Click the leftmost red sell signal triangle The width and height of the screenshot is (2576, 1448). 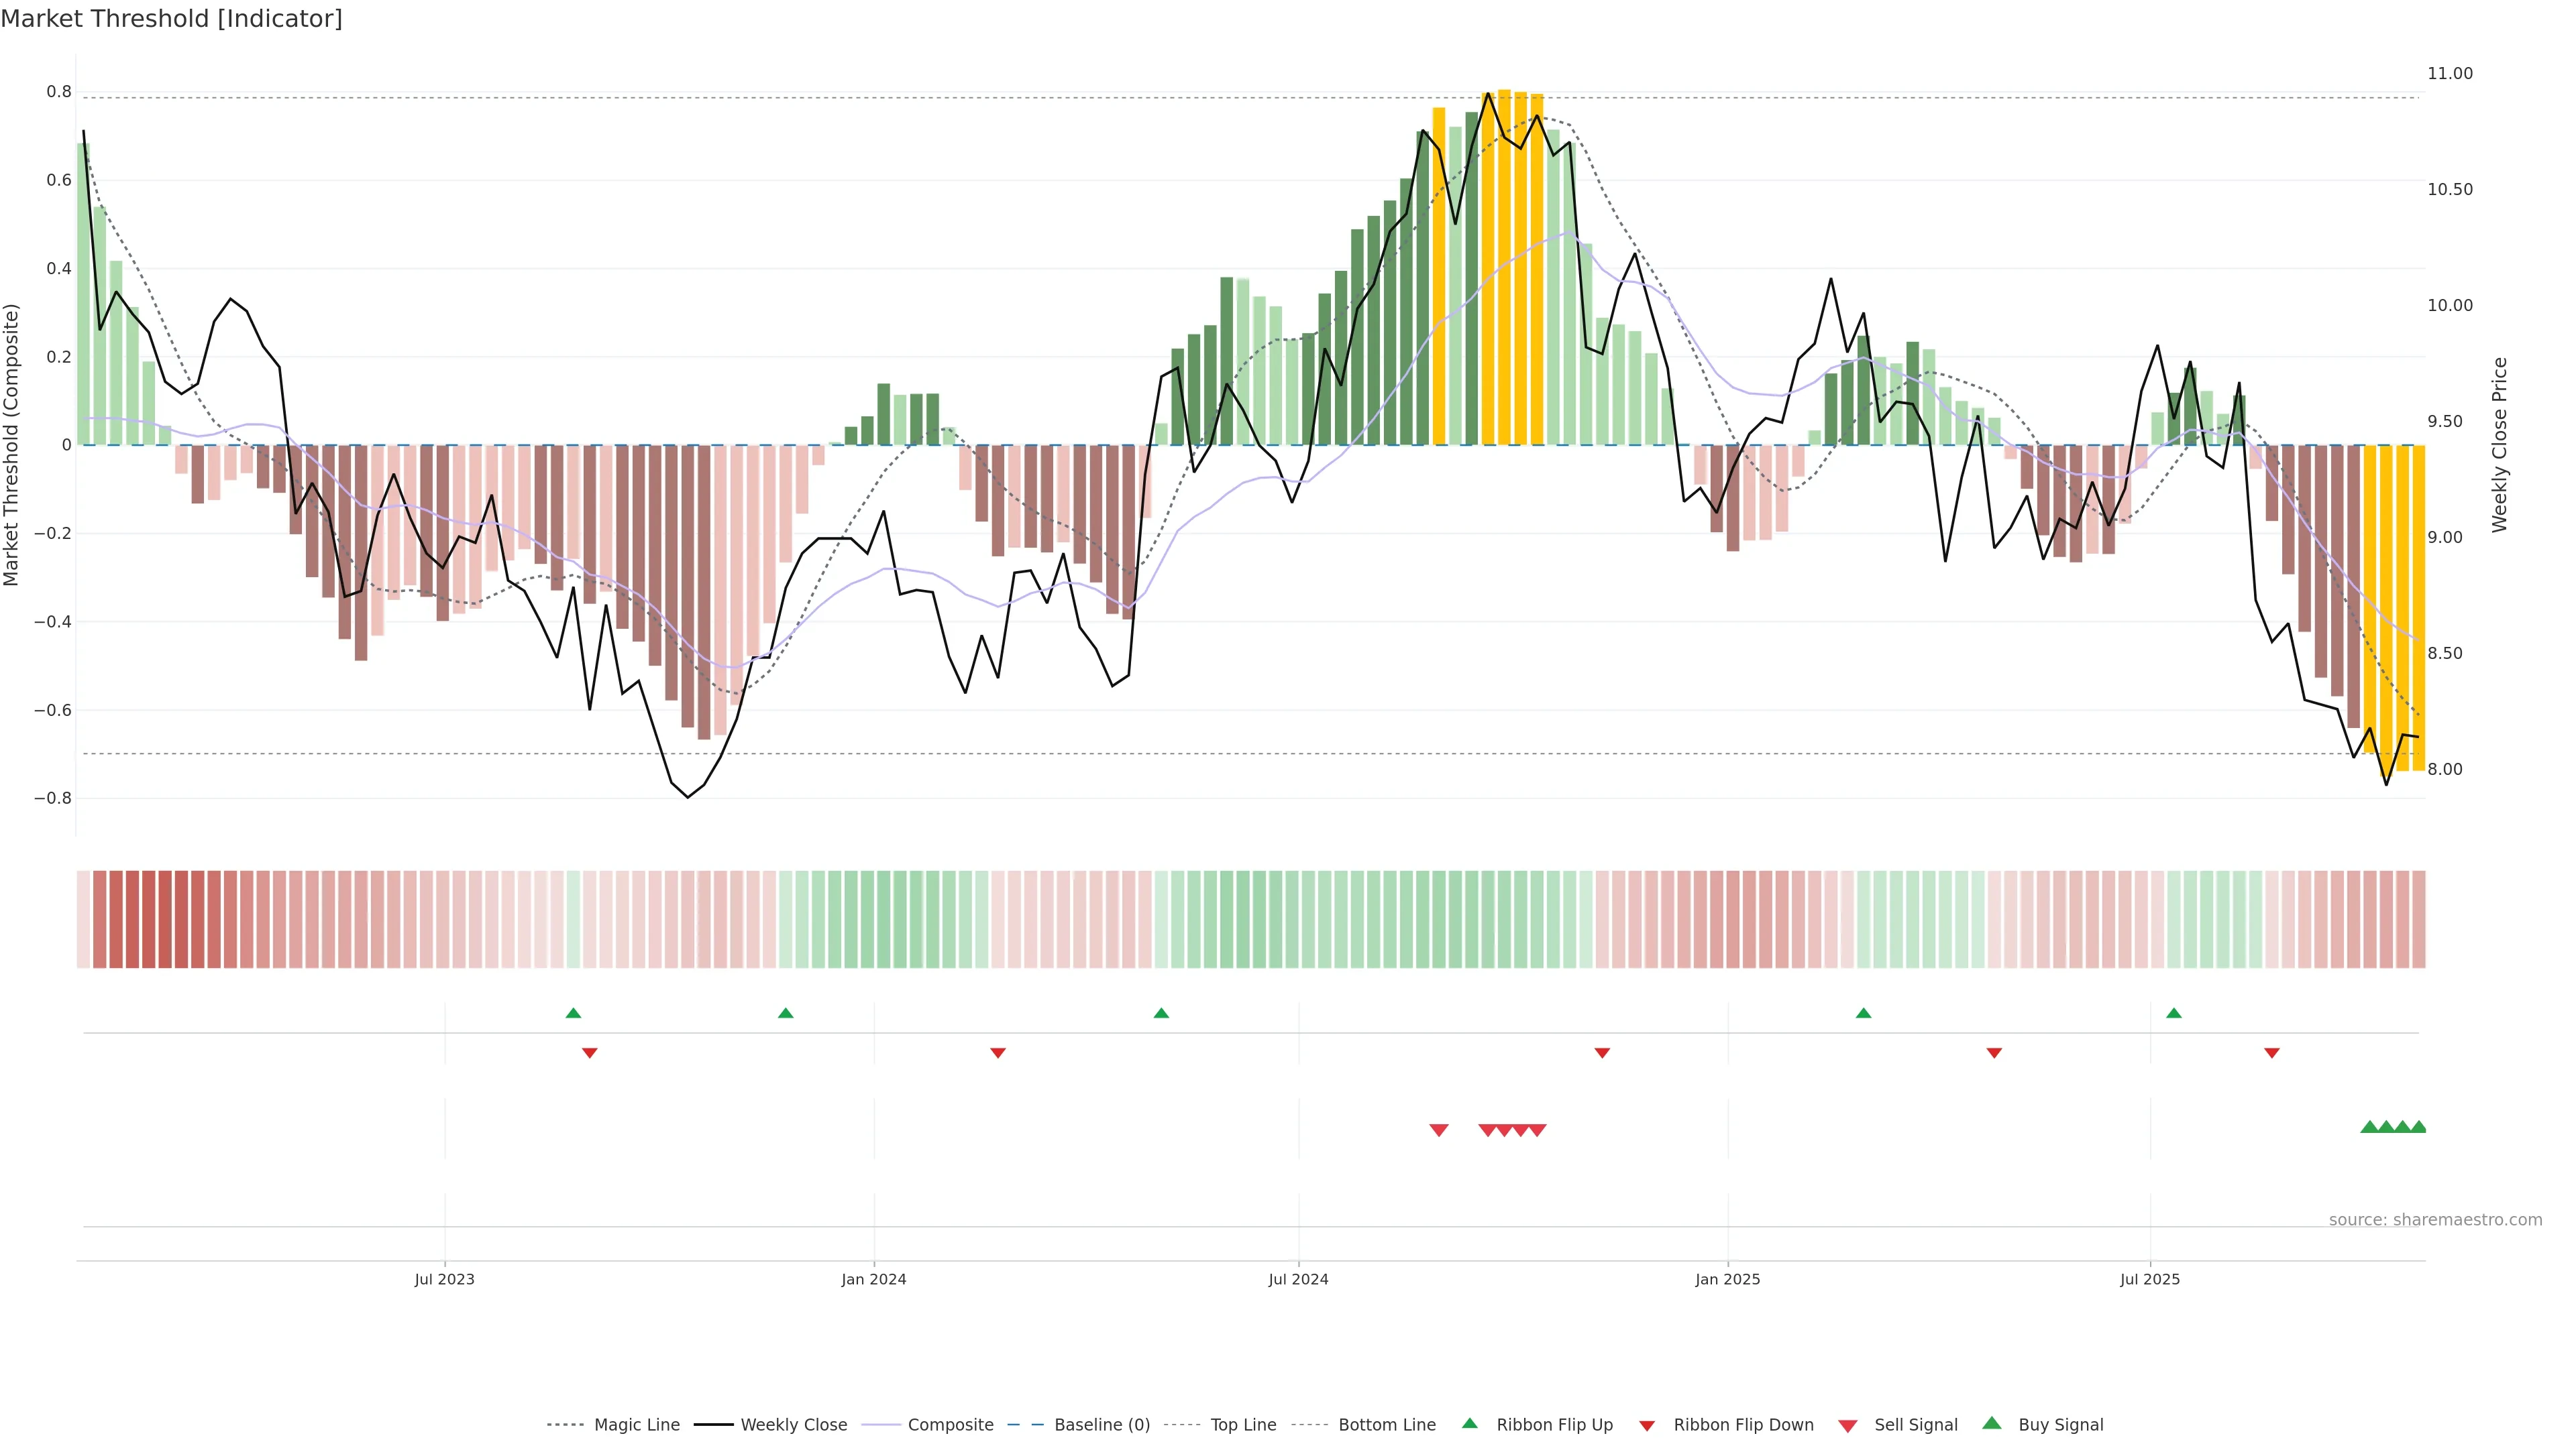coord(1439,1130)
